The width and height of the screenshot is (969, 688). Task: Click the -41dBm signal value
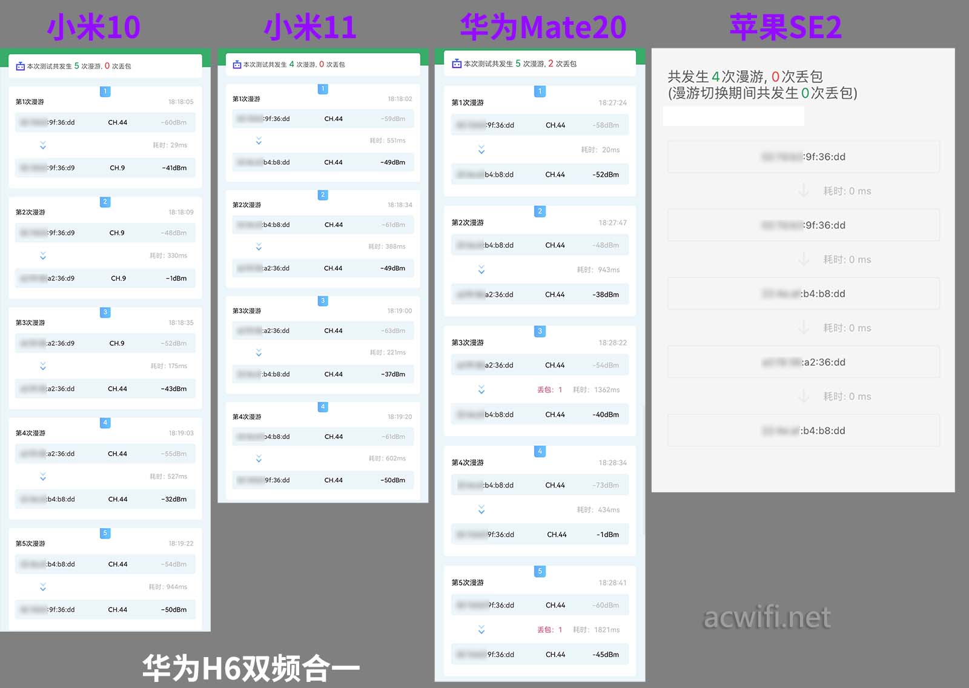(174, 168)
